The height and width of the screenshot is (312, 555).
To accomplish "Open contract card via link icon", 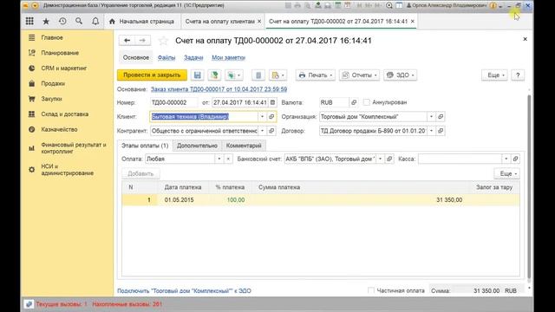I will coord(441,131).
